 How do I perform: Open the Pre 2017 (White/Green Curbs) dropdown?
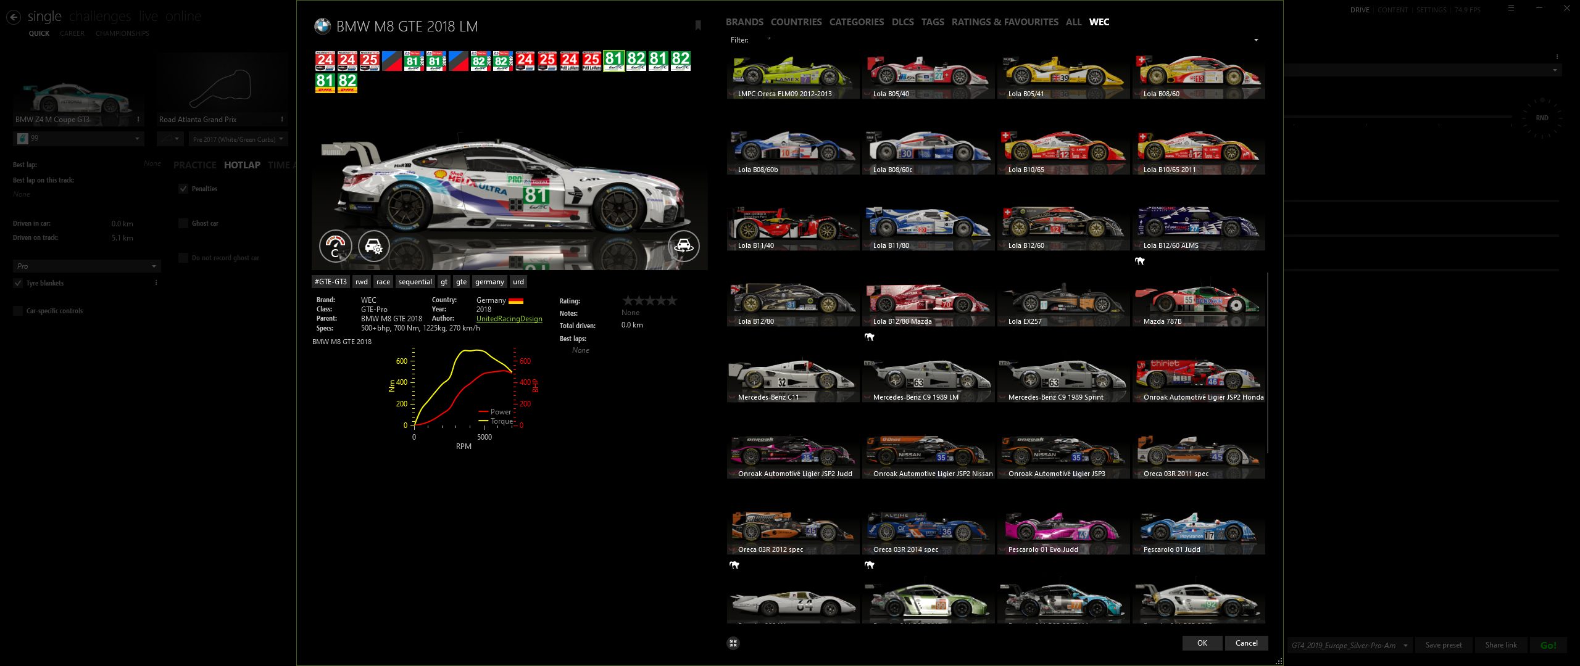238,139
